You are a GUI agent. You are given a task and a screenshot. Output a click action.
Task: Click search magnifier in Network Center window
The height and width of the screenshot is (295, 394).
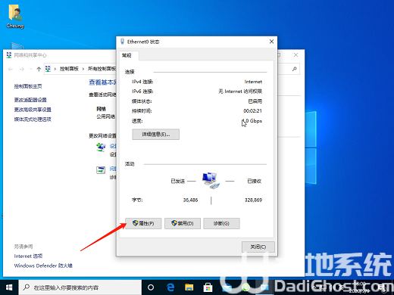tap(295, 69)
